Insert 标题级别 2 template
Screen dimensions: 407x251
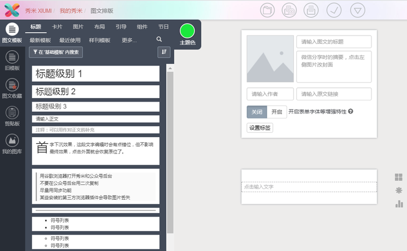click(96, 91)
